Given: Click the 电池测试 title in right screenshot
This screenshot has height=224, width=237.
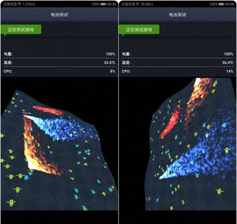Looking at the screenshot, I should 178,15.
